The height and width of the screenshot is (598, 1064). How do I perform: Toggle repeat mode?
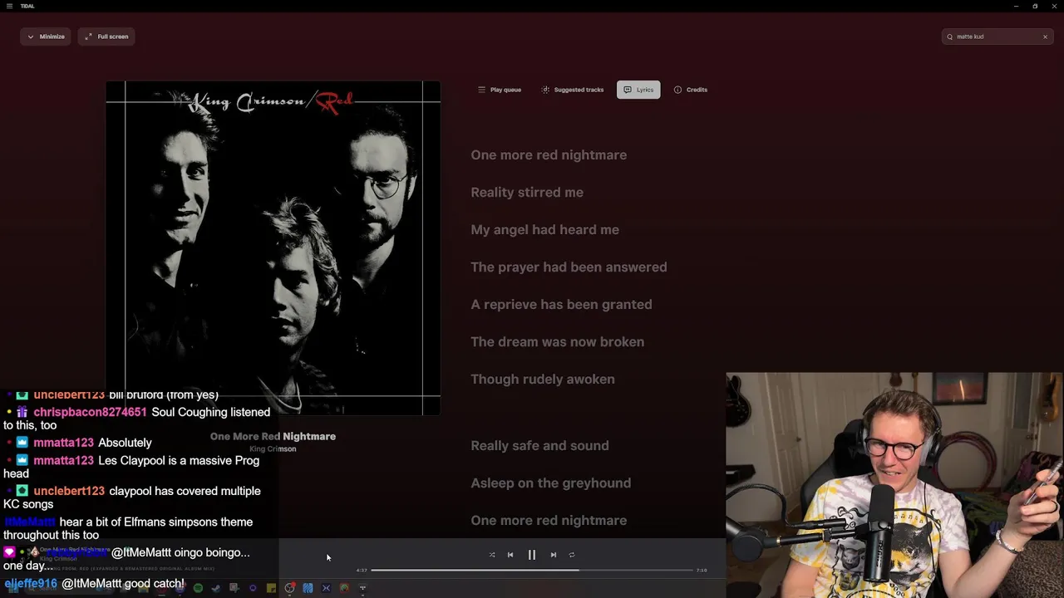572,555
